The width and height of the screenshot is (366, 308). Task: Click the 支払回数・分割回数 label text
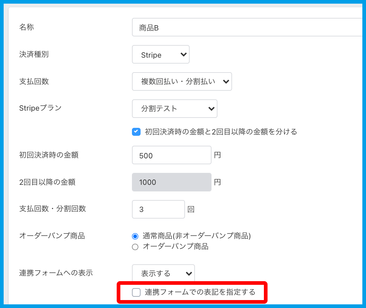(x=52, y=209)
